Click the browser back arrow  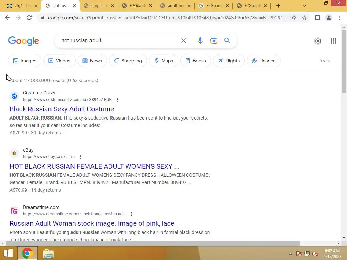[x=7, y=18]
